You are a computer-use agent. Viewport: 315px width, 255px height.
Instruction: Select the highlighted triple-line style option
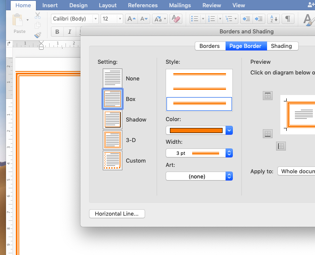pos(199,104)
